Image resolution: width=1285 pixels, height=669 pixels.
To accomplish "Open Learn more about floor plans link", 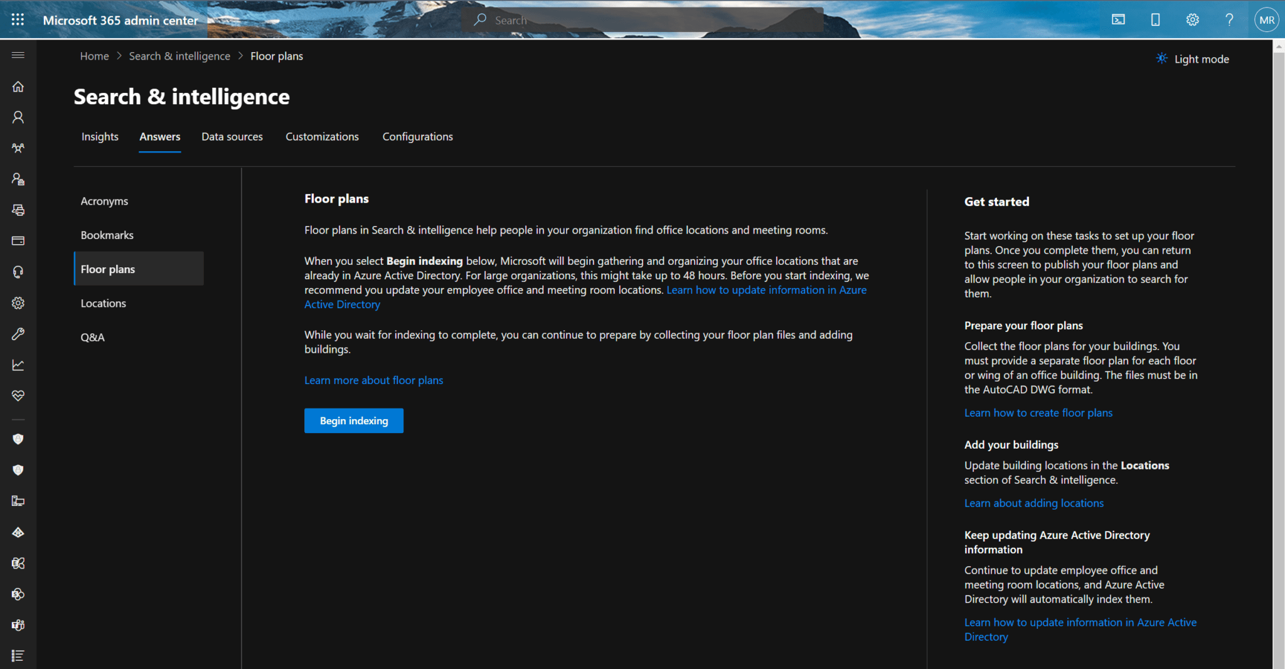I will pos(373,380).
